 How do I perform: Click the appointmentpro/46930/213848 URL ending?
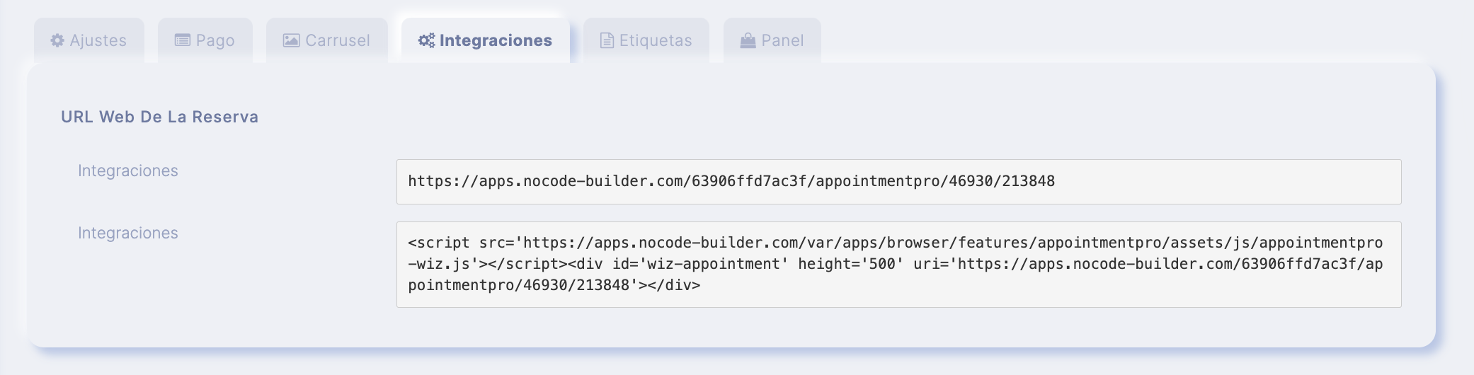[935, 181]
